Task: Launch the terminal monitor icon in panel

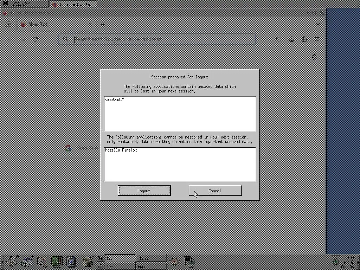Action: [189, 262]
